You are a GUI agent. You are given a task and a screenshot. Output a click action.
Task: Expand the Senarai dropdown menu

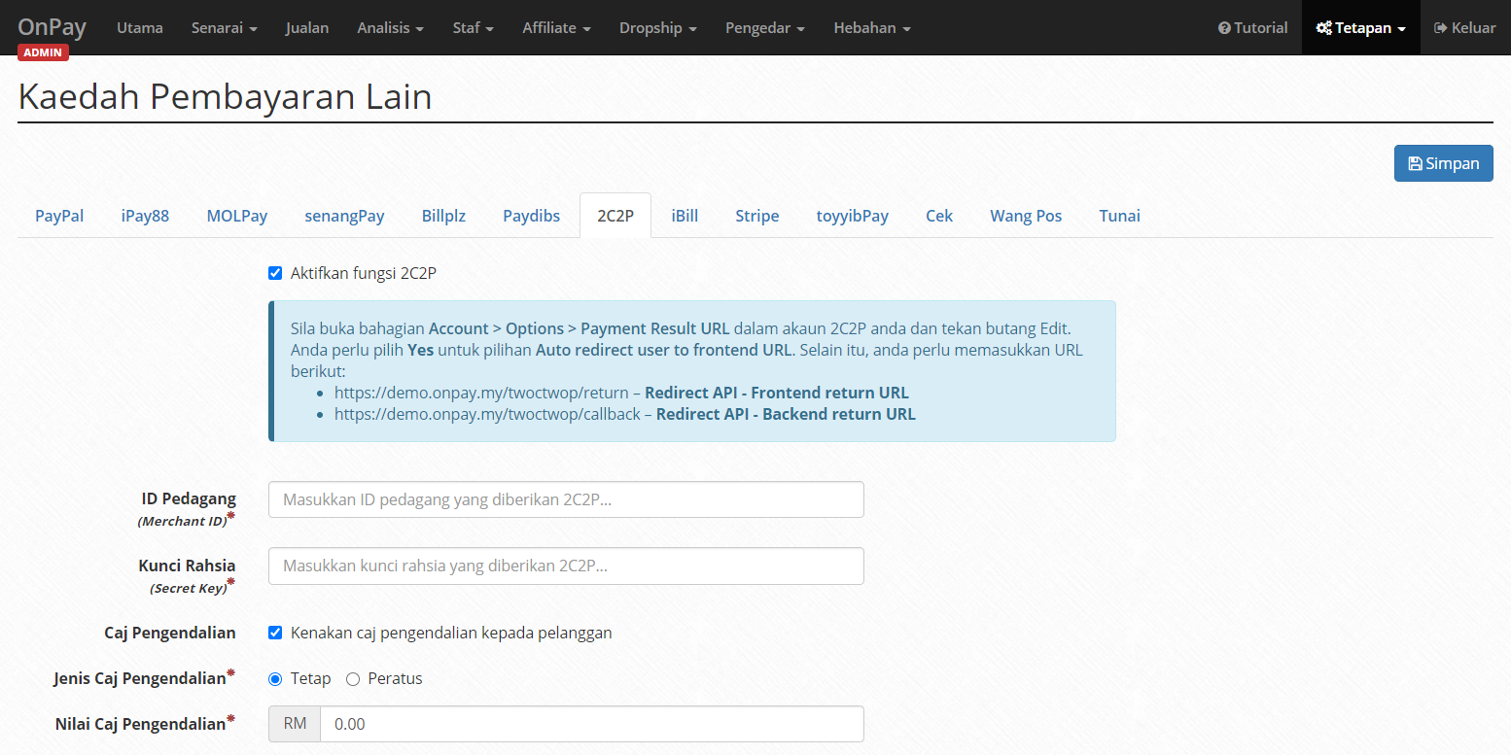[x=224, y=28]
